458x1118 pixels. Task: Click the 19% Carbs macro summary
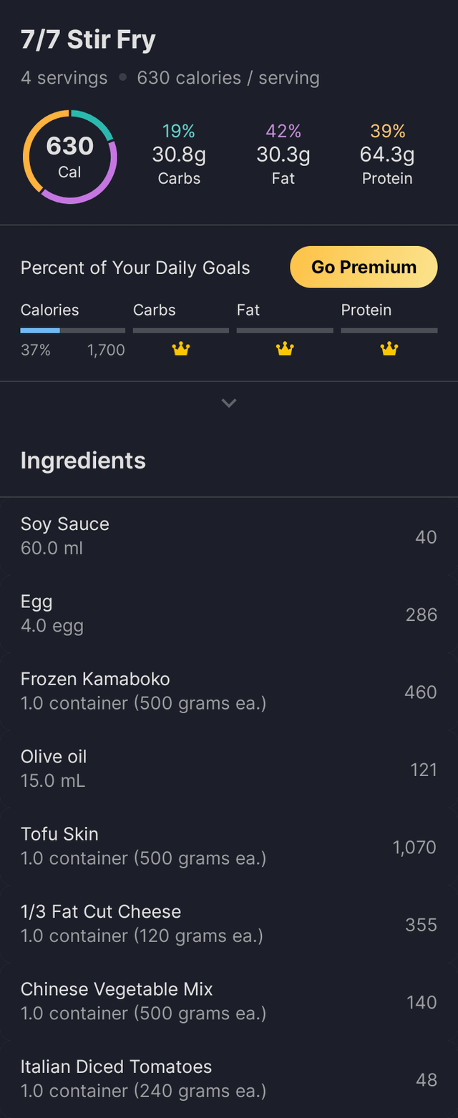179,155
